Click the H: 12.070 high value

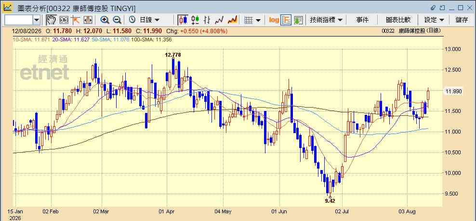(89, 31)
